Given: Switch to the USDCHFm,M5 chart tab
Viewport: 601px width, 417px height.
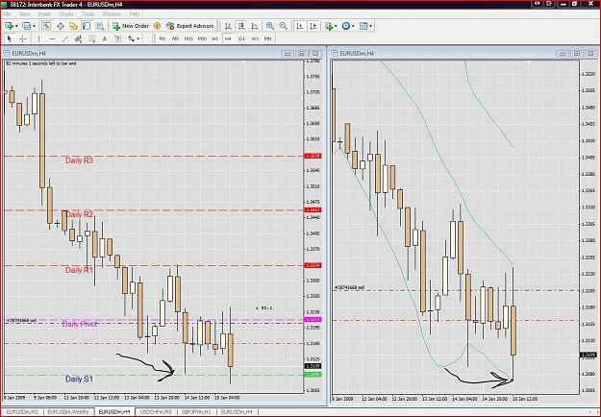Looking at the screenshot, I should click(x=156, y=412).
